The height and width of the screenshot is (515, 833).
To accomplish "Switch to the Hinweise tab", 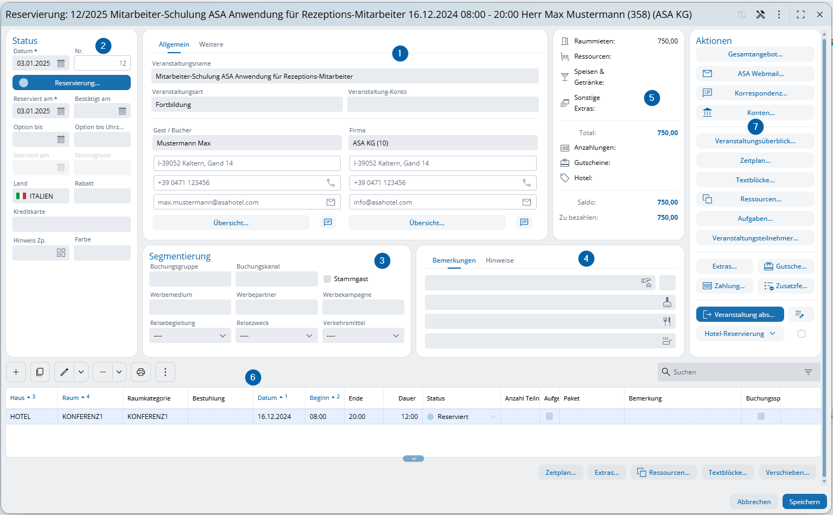I will pos(499,260).
